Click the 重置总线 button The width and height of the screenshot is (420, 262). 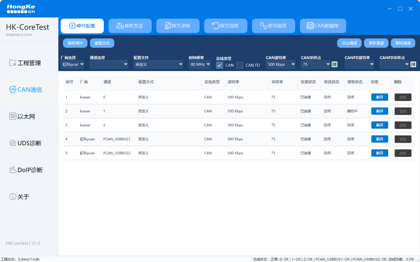pos(102,43)
